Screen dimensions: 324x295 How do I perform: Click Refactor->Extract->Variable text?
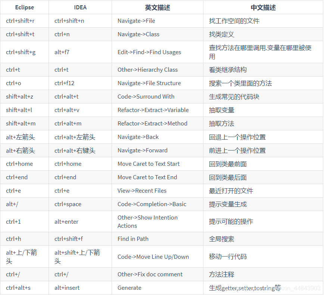coord(153,110)
